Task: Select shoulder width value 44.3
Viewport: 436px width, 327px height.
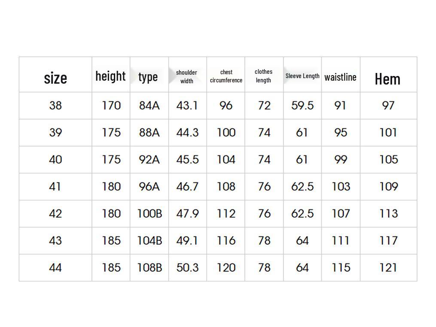Action: [x=187, y=133]
